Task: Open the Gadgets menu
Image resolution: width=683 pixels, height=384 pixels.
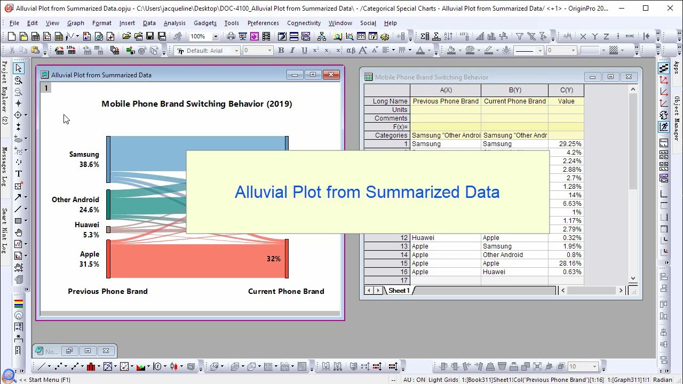Action: pos(205,23)
